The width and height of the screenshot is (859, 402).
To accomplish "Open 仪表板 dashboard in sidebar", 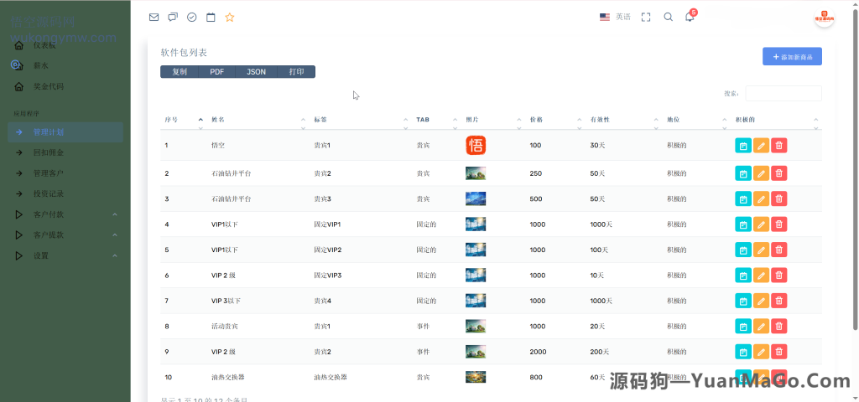I will 65,45.
